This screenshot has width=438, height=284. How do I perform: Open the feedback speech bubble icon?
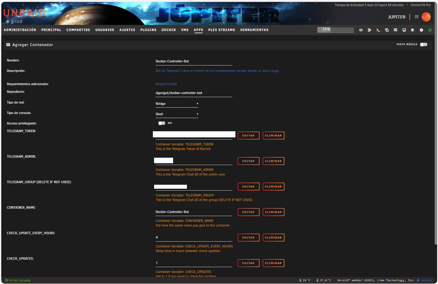click(x=395, y=30)
